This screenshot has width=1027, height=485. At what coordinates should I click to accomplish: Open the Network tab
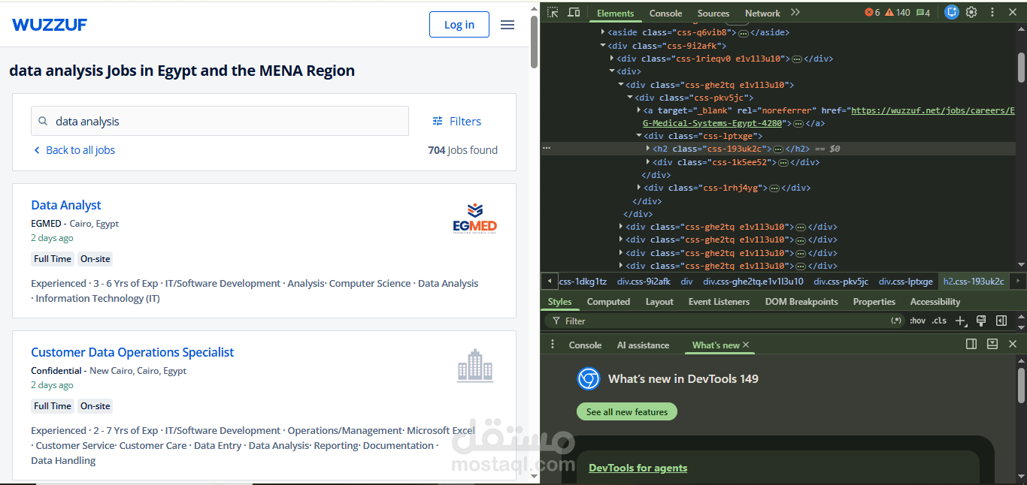point(762,13)
